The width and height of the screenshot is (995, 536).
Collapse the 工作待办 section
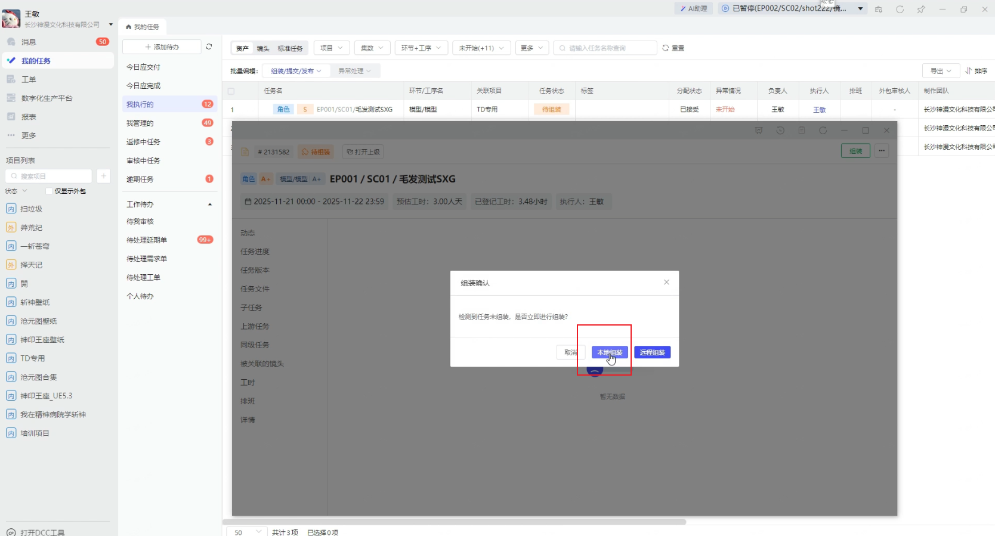tap(210, 205)
